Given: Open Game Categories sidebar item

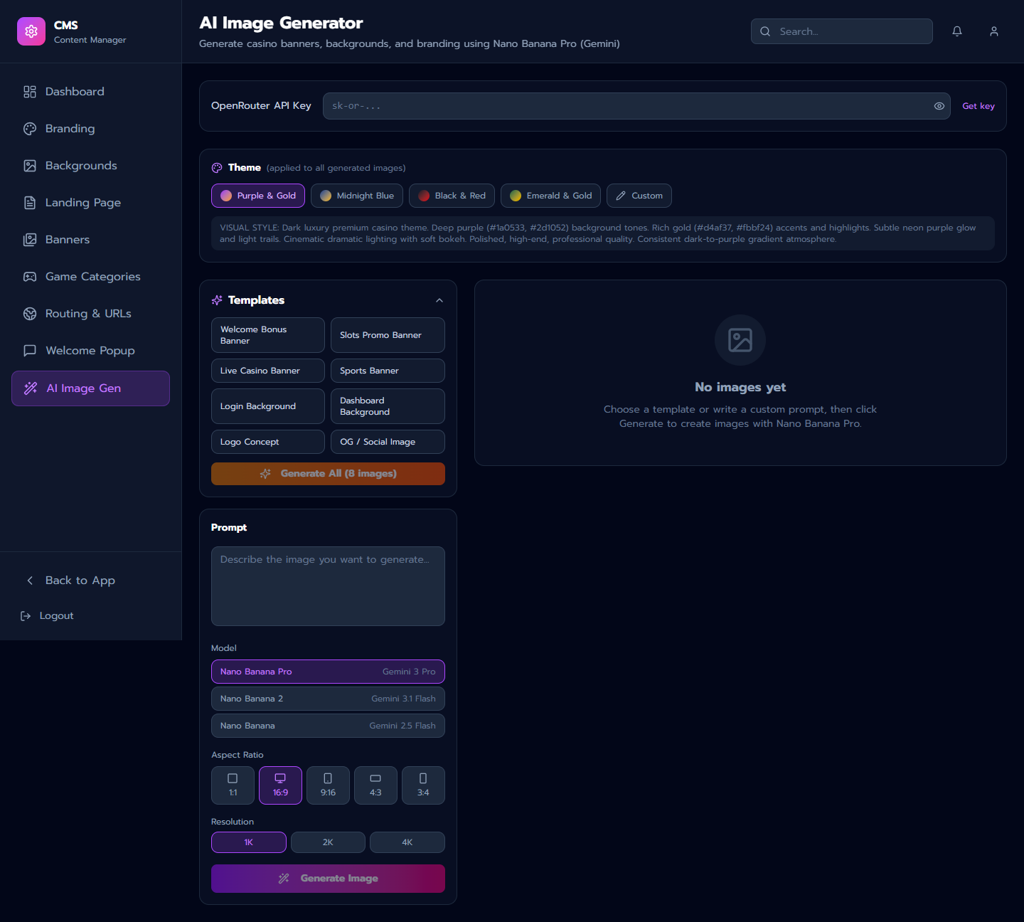Looking at the screenshot, I should 90,277.
